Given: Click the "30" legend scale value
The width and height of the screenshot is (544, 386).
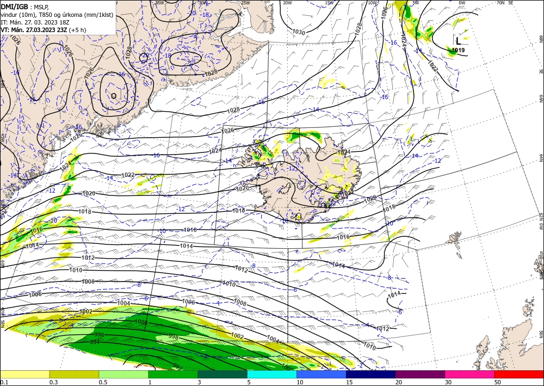Looking at the screenshot, I should coord(448,382).
